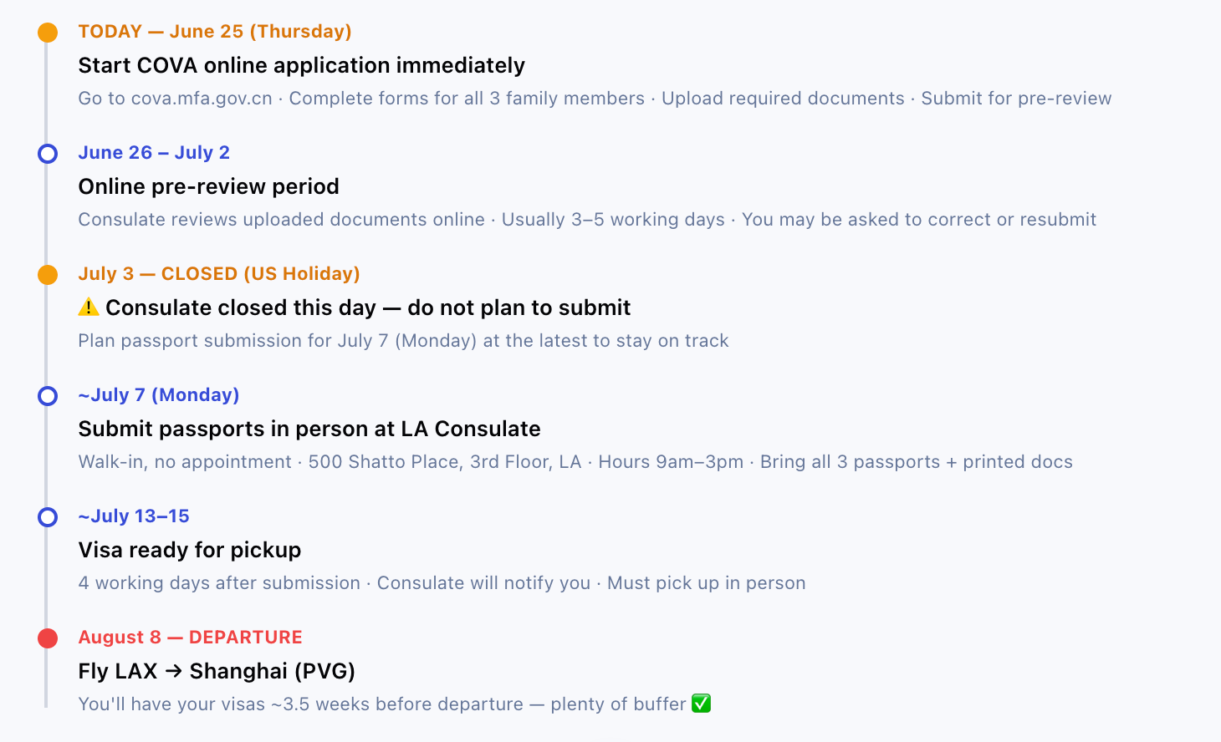Click the cova.mfa.gov.cn instruction line
Viewport: 1221px width, 742px height.
click(595, 99)
